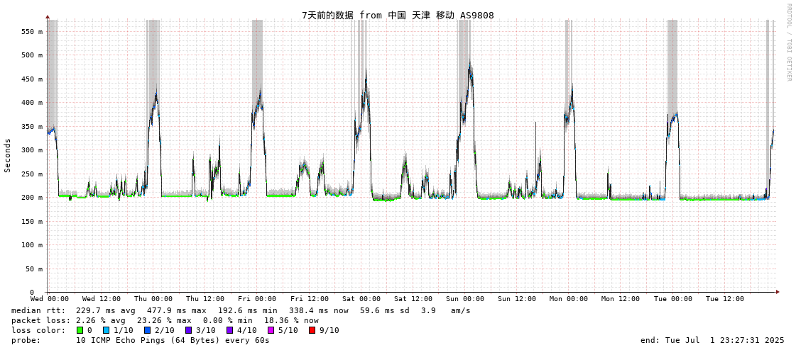The image size is (796, 350).
Task: Click the 300 m y-axis value
Action: 33,150
